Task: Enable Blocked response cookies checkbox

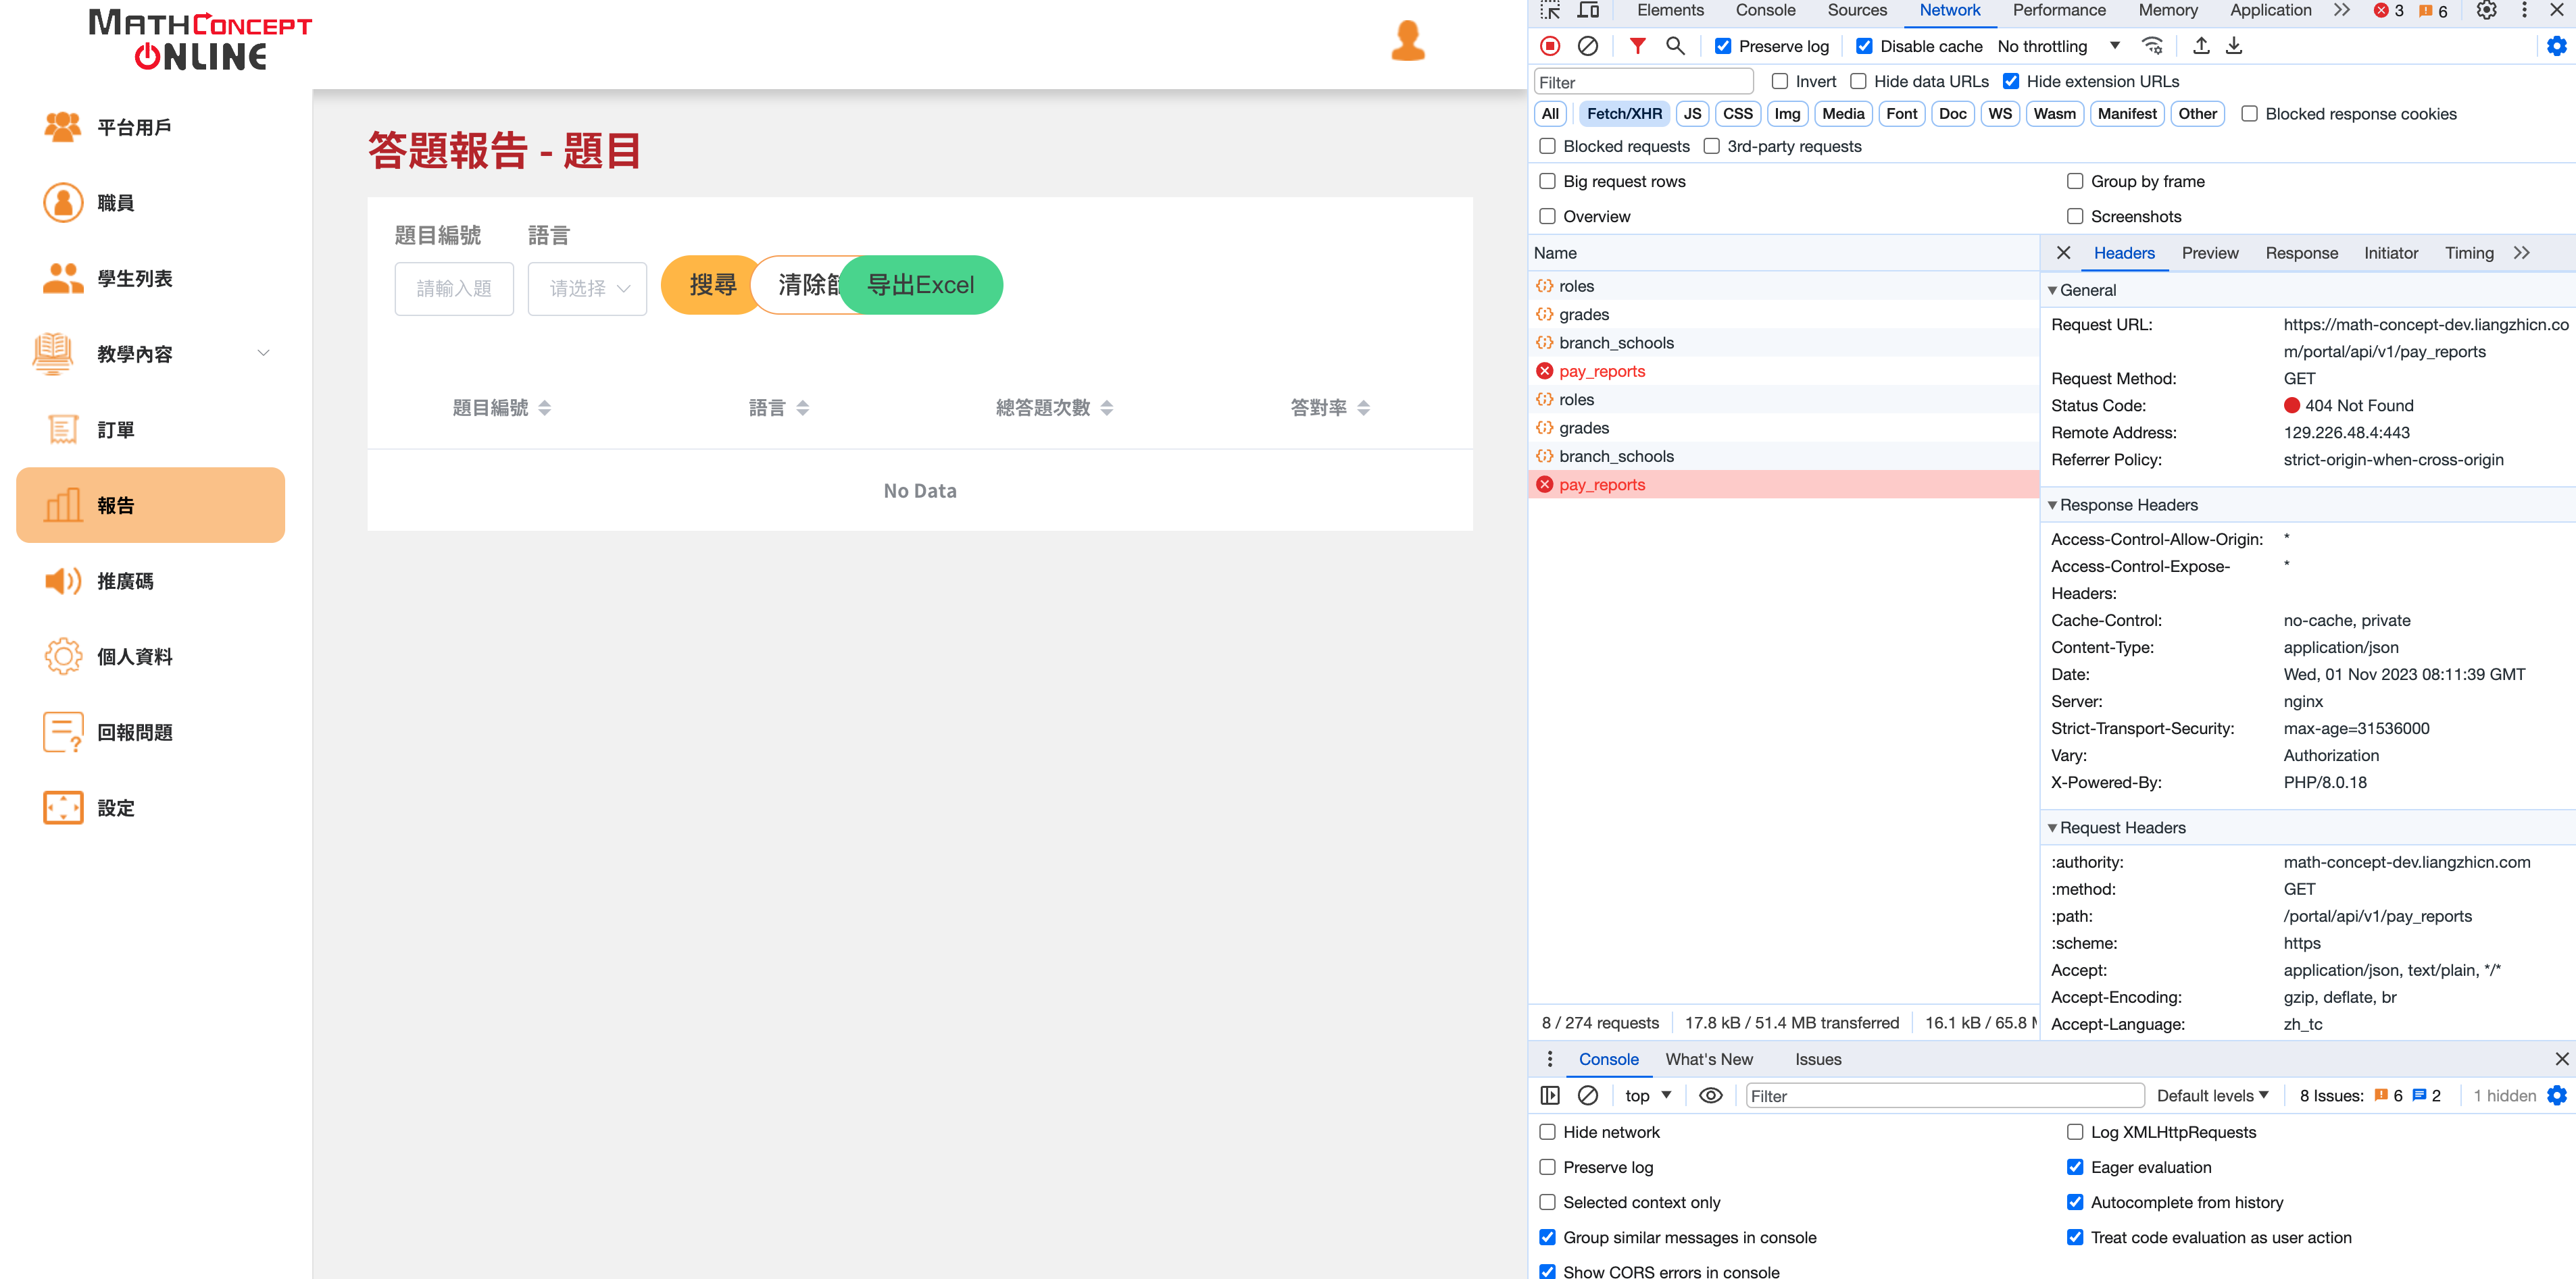Action: point(2249,114)
